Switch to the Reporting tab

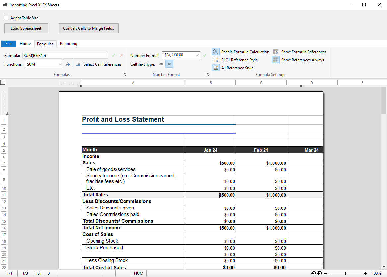[x=69, y=44]
